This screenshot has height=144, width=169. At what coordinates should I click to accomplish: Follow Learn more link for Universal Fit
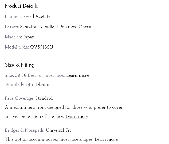pyautogui.click(x=106, y=139)
